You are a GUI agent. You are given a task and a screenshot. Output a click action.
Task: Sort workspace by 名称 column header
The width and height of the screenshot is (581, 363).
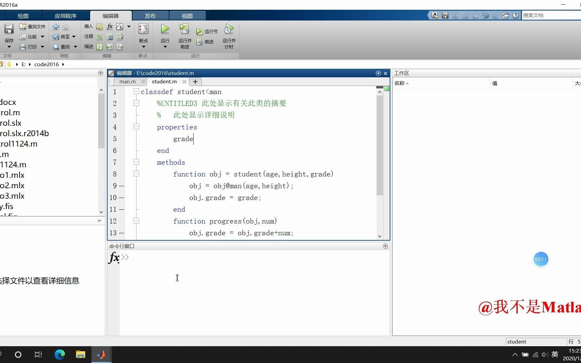(x=441, y=83)
